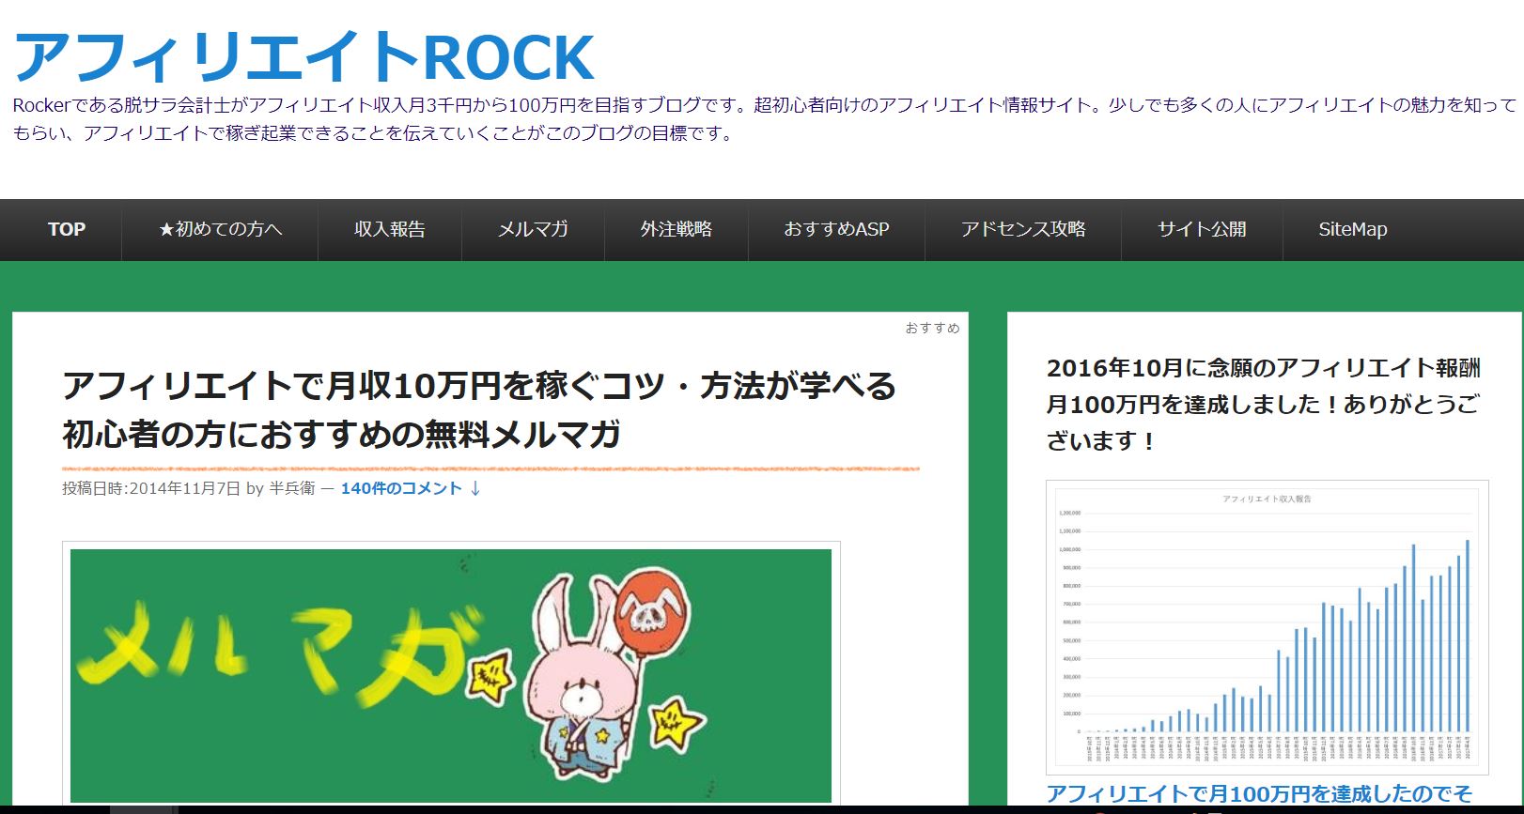1524x814 pixels.
Task: Open the SiteMap navigation link
Action: point(1352,229)
